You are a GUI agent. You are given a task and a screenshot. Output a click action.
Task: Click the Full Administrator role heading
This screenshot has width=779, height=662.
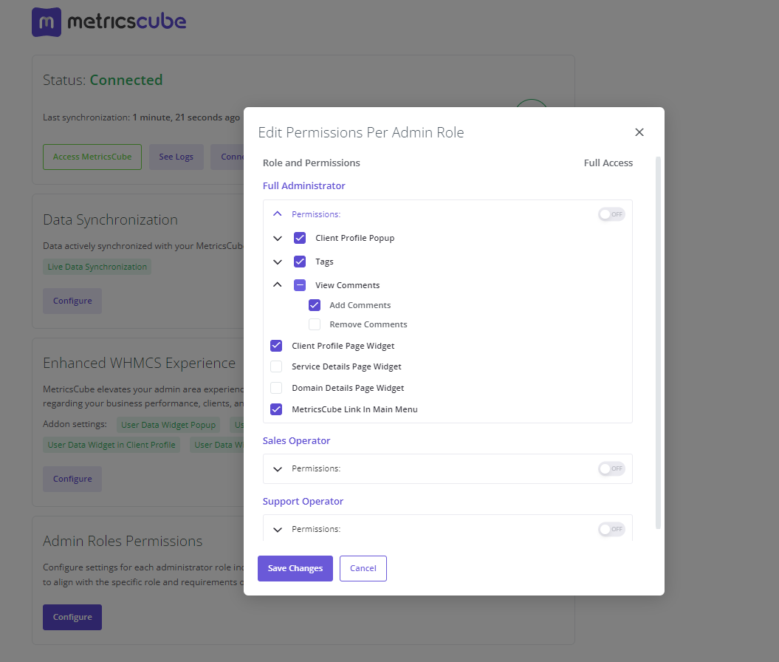click(304, 186)
